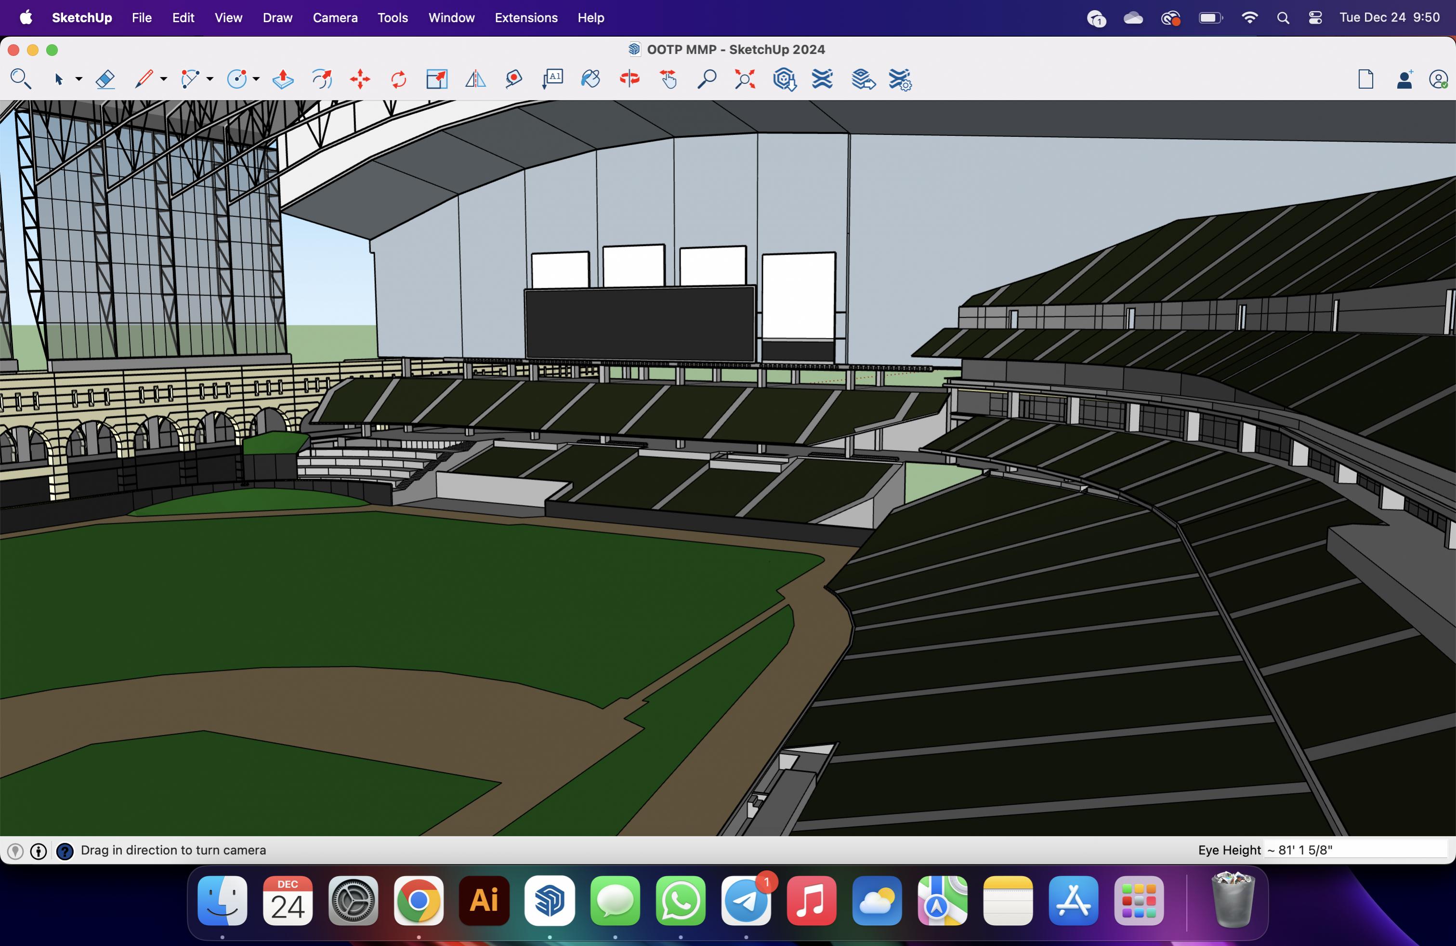Select the Text label tool
Viewport: 1456px width, 946px height.
click(552, 79)
